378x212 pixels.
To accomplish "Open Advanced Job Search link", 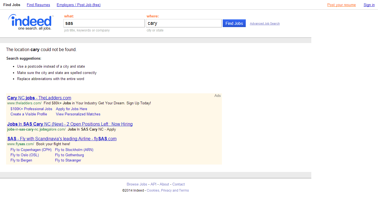I will [265, 24].
